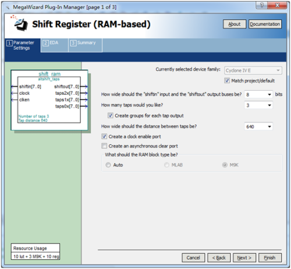Close the MegaWizard window

point(277,5)
